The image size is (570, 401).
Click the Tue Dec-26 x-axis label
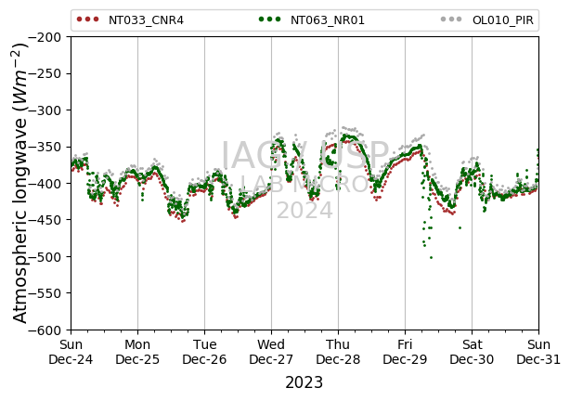click(204, 352)
